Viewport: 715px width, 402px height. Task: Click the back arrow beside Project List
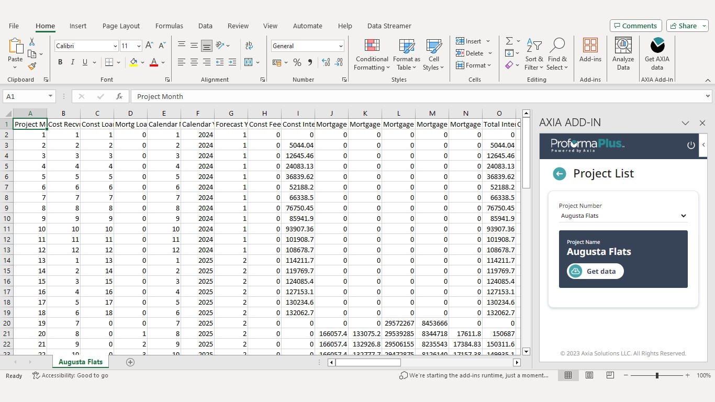pos(560,174)
